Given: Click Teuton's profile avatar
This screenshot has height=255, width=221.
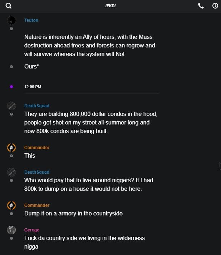Looking at the screenshot, I should [11, 20].
